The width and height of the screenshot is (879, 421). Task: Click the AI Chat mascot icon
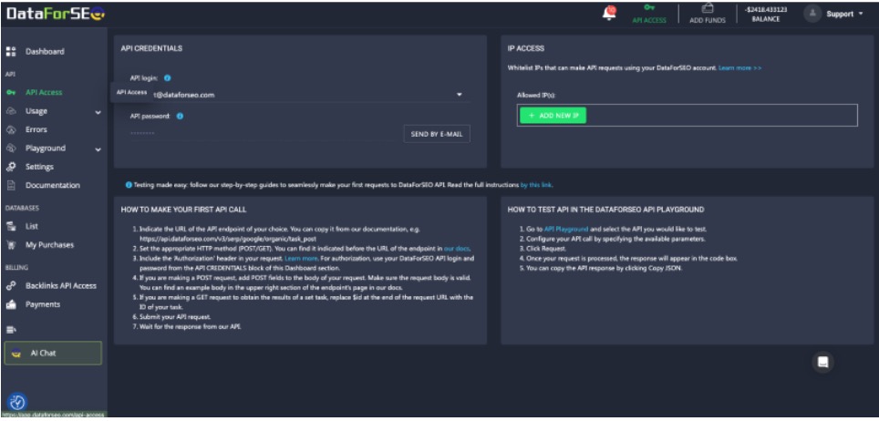[x=16, y=354]
